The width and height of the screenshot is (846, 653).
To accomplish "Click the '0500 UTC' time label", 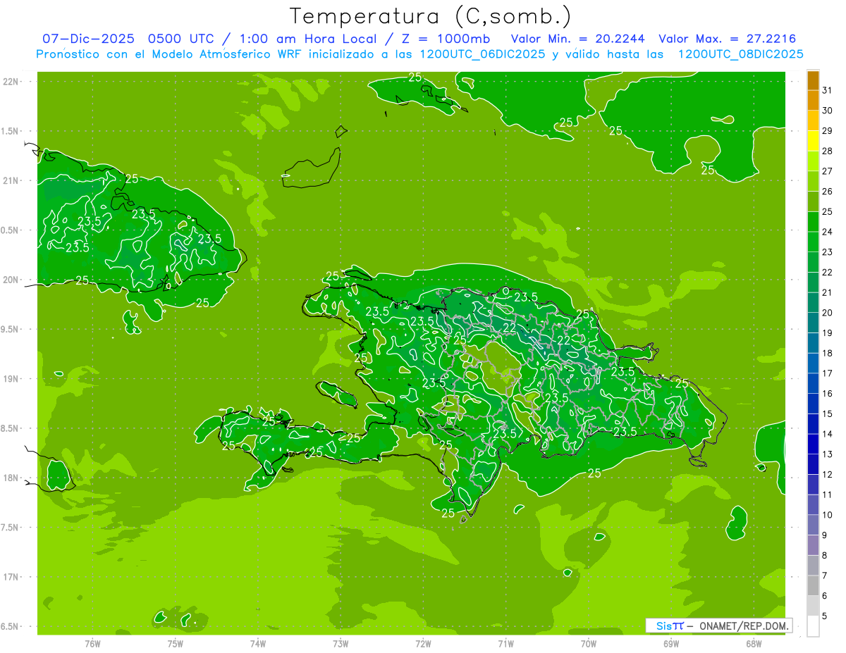I will tap(180, 38).
